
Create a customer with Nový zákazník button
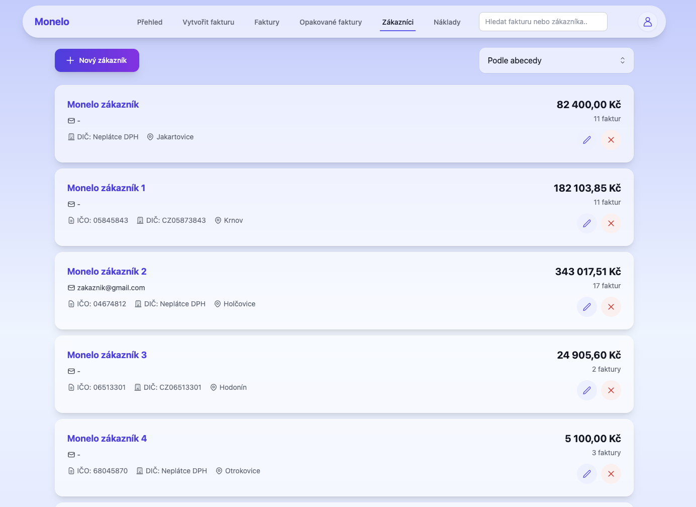tap(96, 60)
